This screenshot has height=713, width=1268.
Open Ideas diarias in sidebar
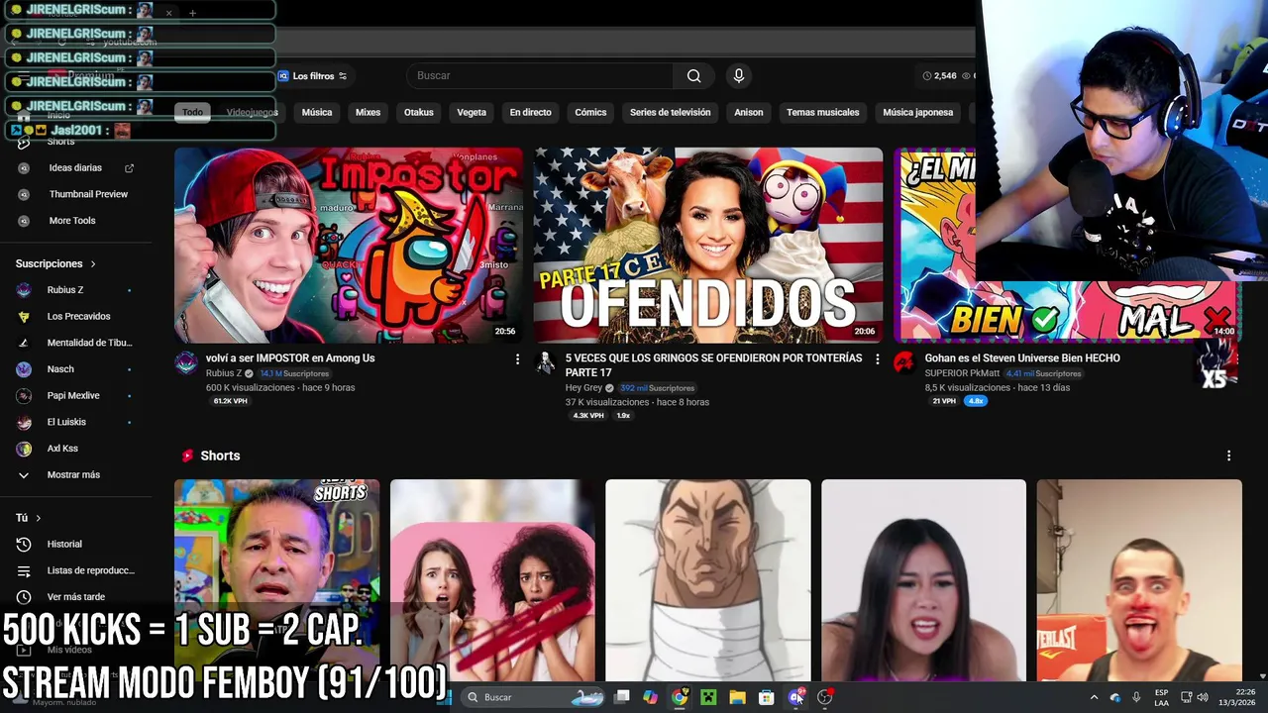(75, 168)
